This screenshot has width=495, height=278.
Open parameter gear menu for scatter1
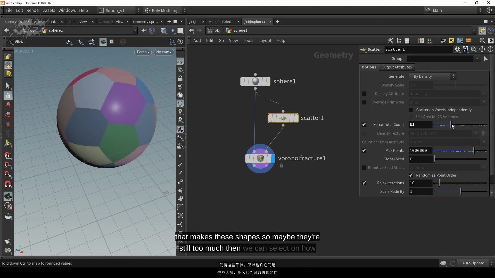457,49
